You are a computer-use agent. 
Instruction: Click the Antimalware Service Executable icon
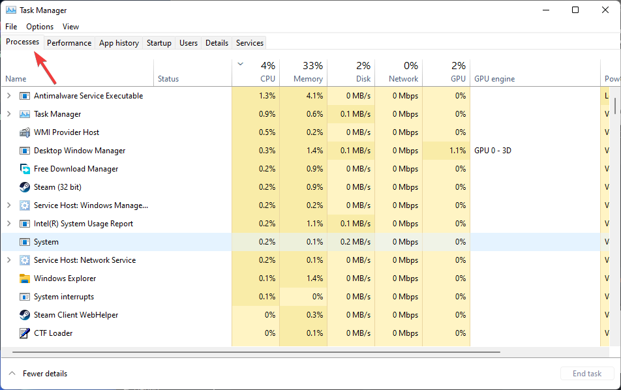[25, 96]
